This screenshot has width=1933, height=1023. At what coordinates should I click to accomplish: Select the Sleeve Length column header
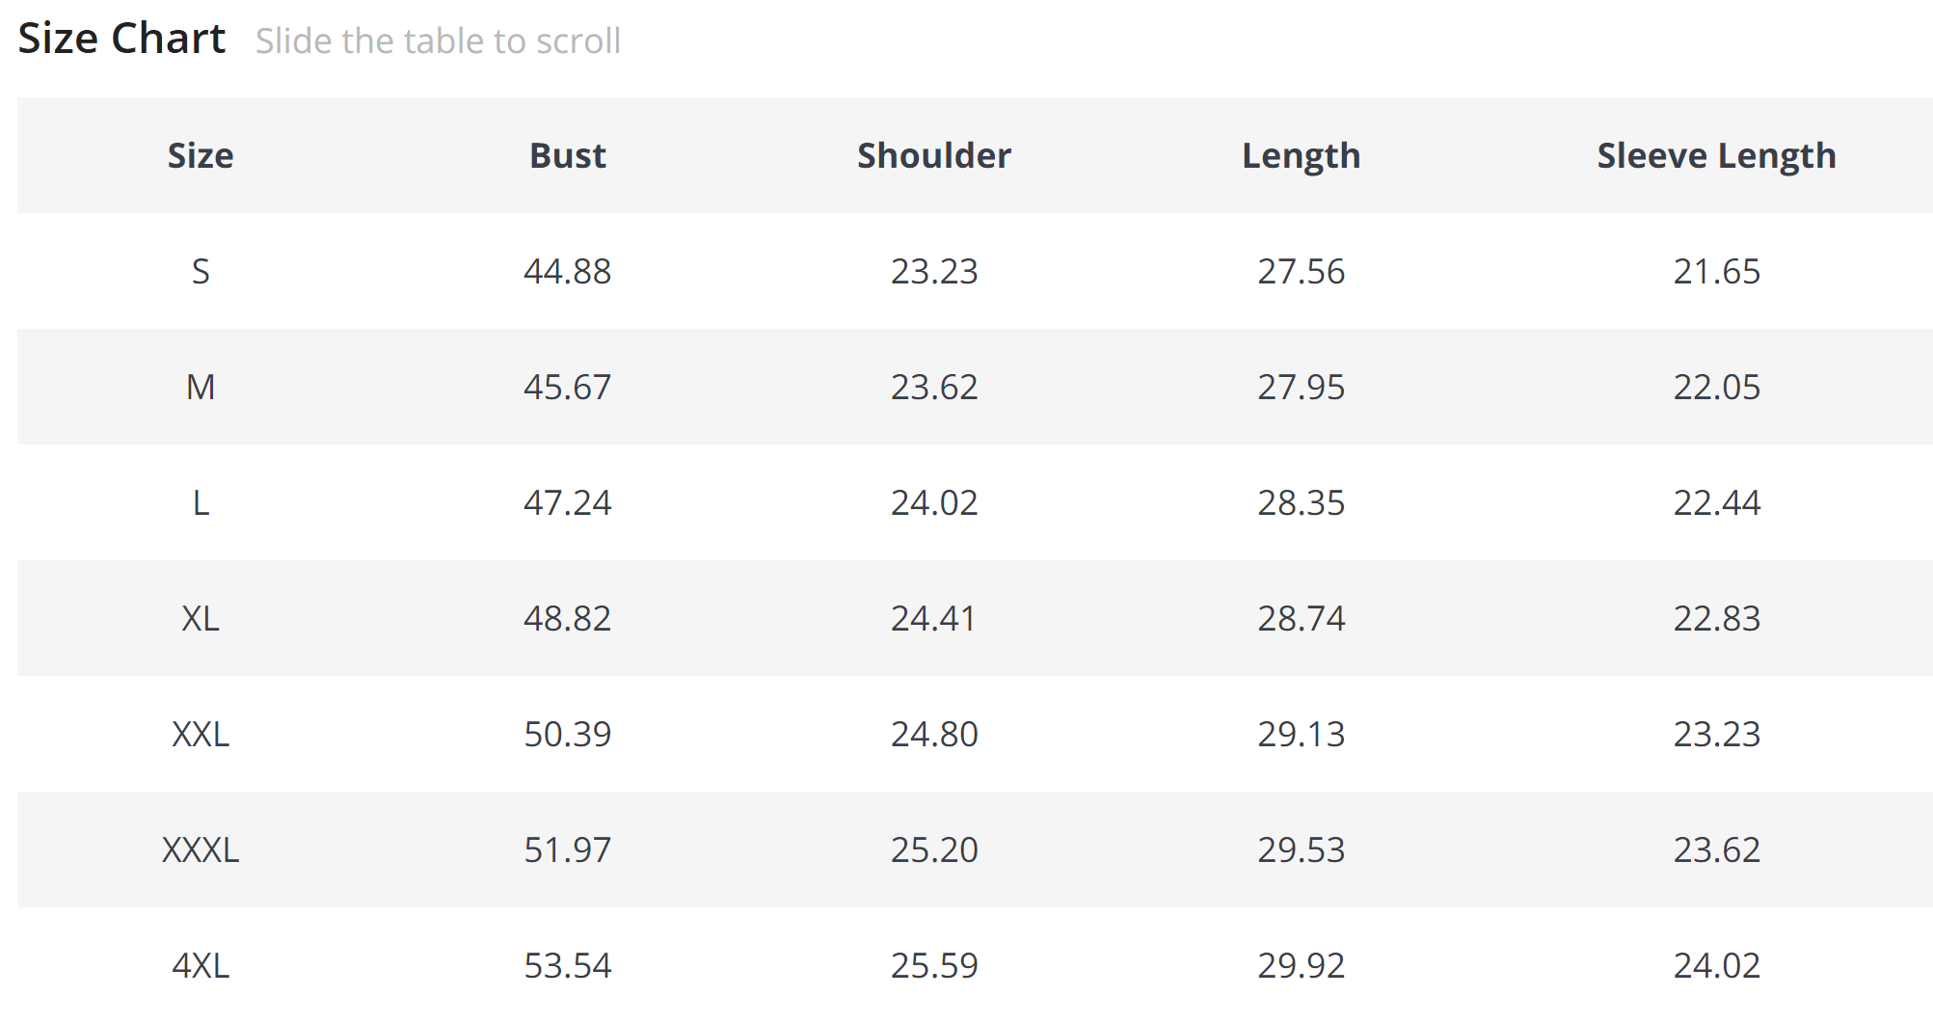(1716, 155)
